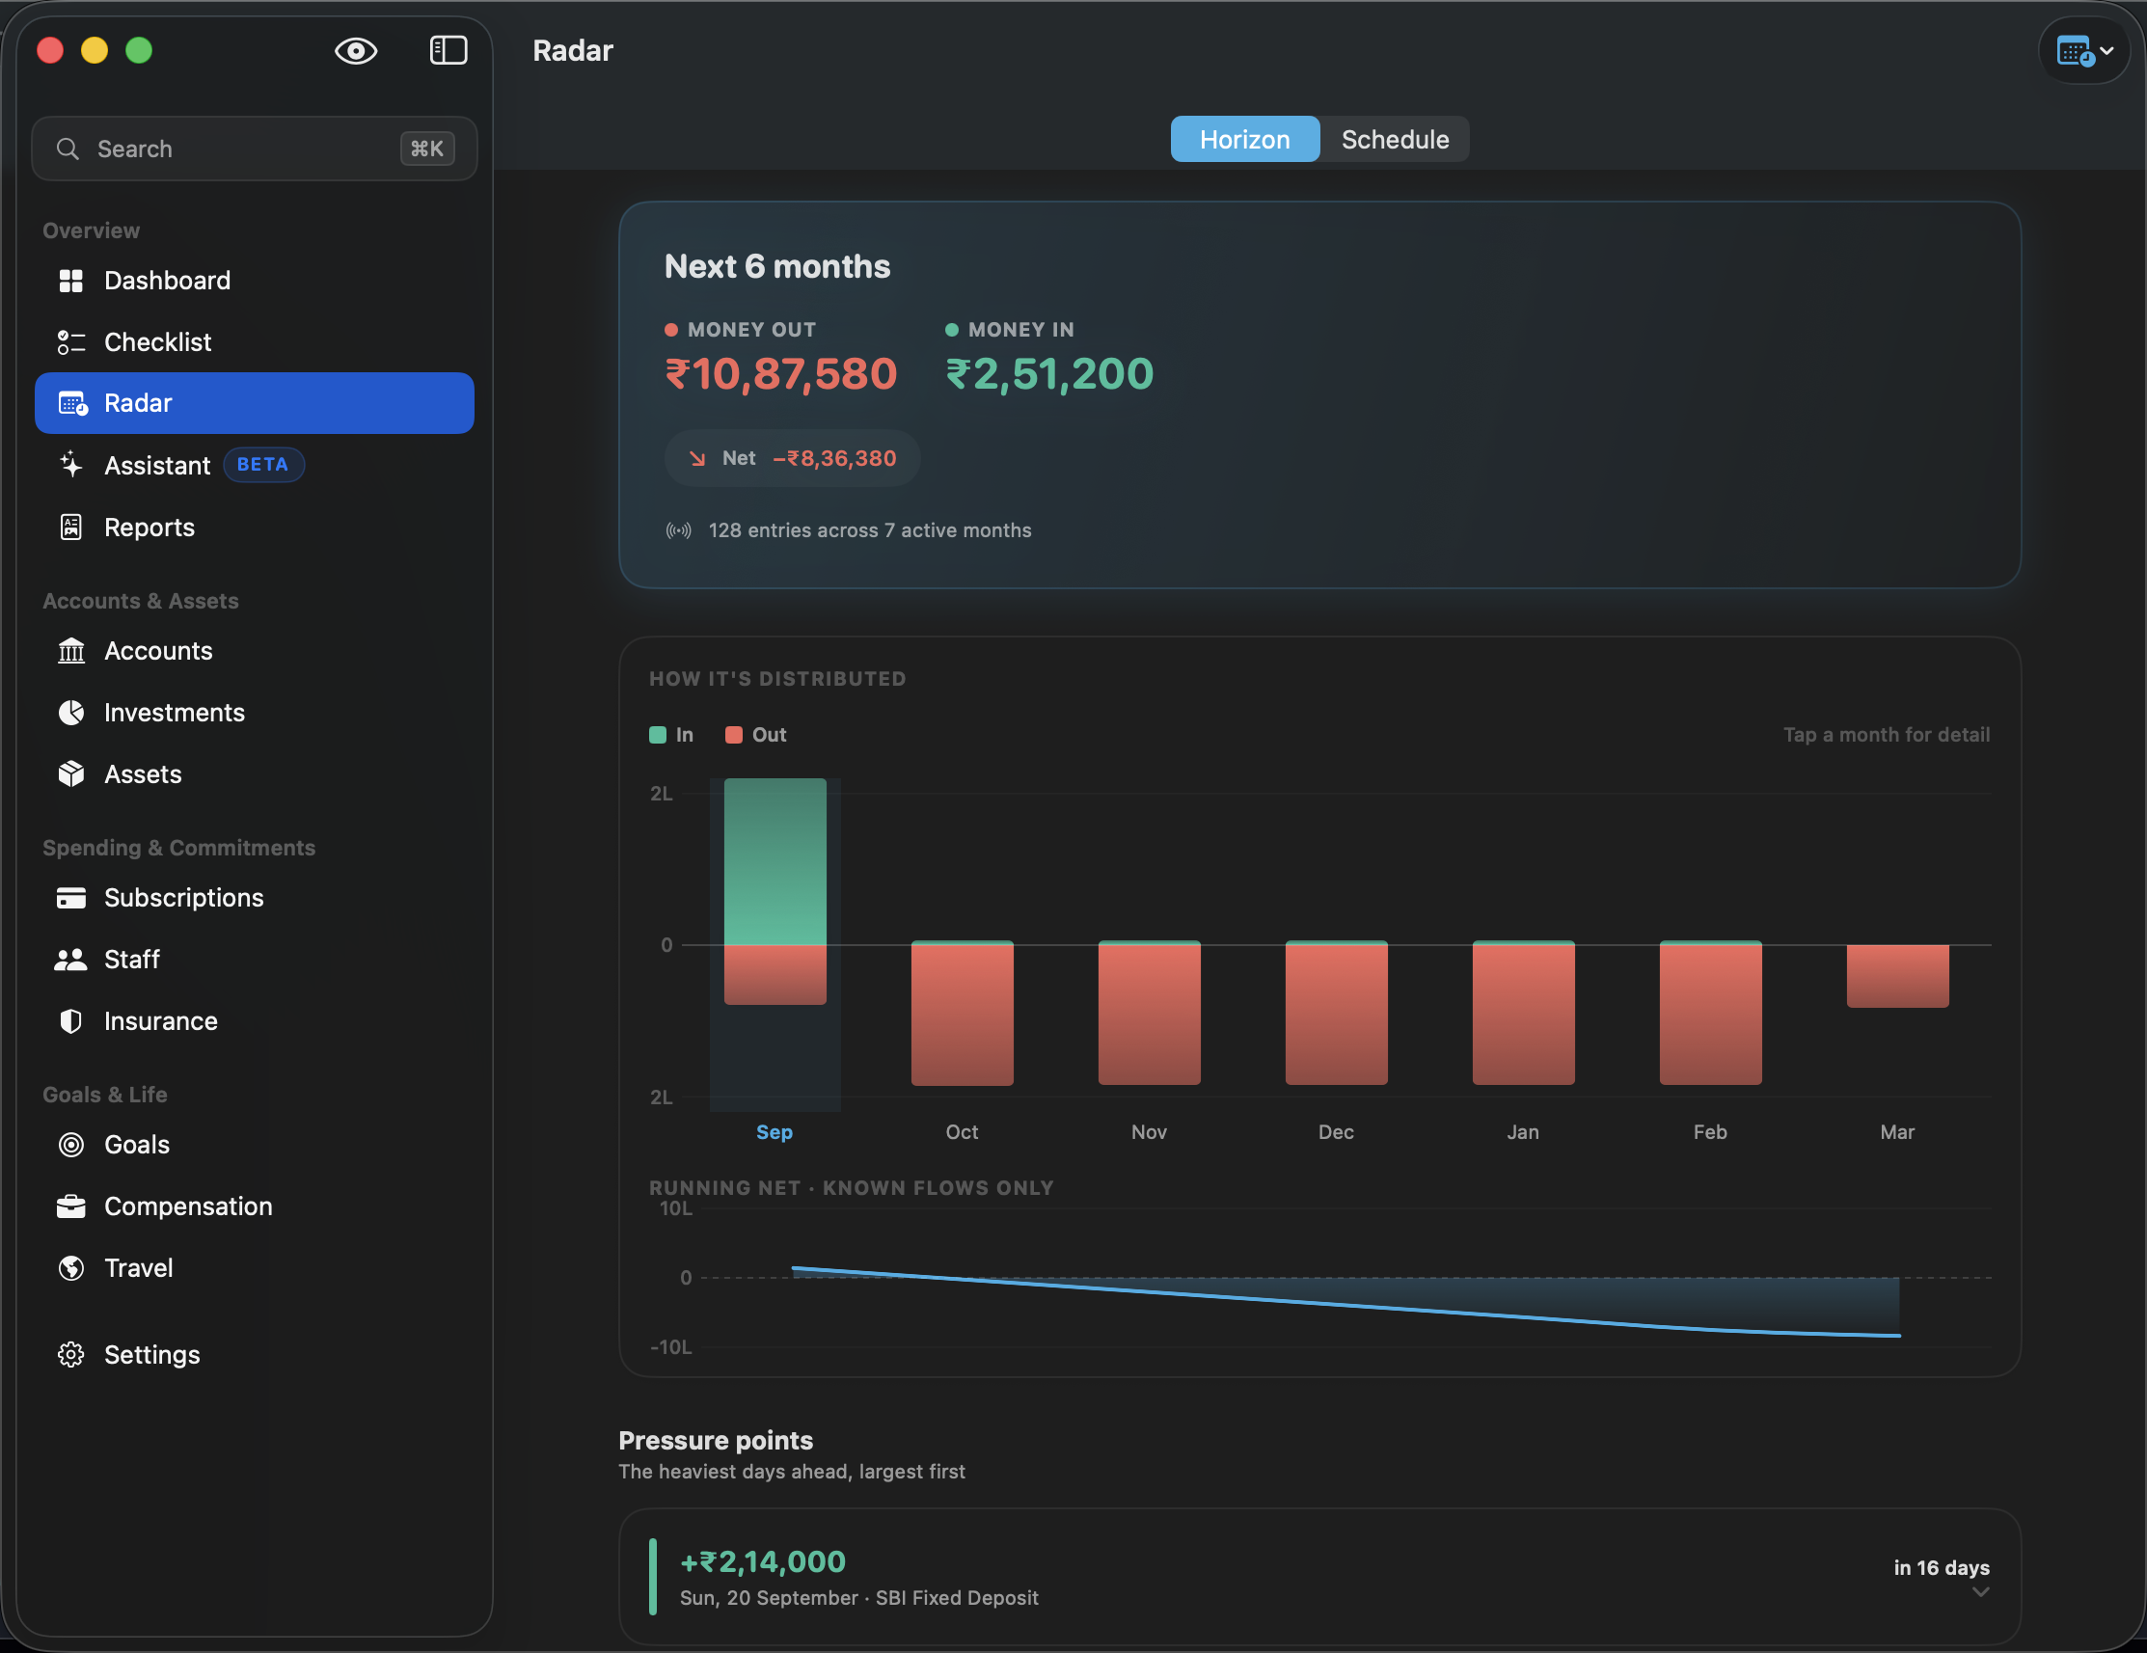Select the Feb bar in the chart
The height and width of the screenshot is (1653, 2147).
[x=1710, y=1014]
